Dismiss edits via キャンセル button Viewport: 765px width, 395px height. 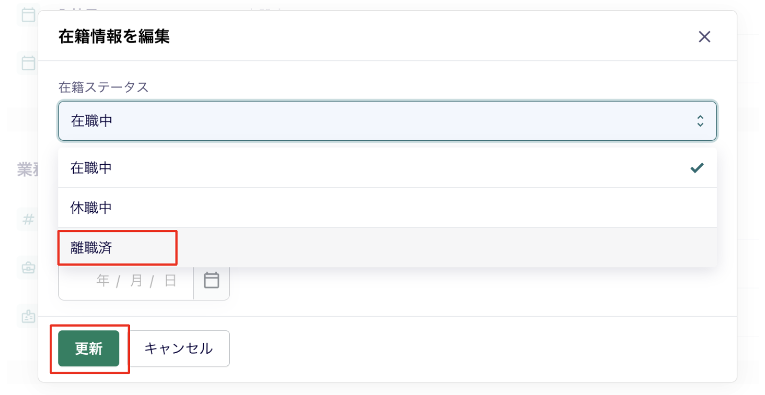(x=179, y=348)
